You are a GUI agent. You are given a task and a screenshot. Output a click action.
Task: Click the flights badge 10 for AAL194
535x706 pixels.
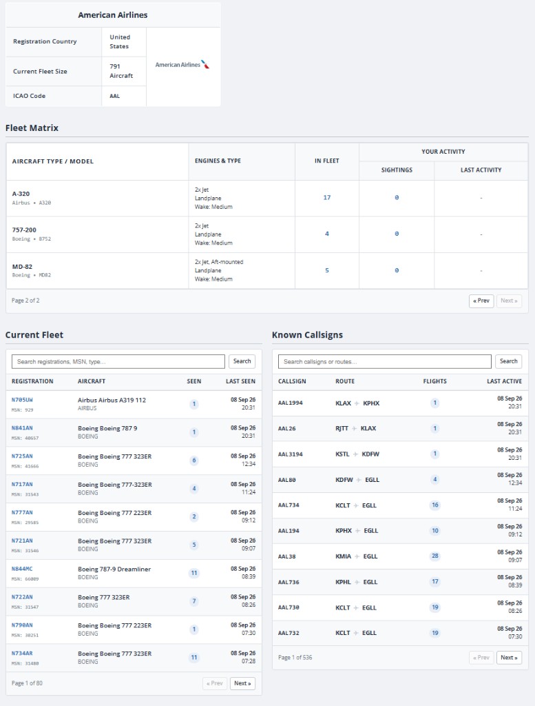pyautogui.click(x=435, y=531)
